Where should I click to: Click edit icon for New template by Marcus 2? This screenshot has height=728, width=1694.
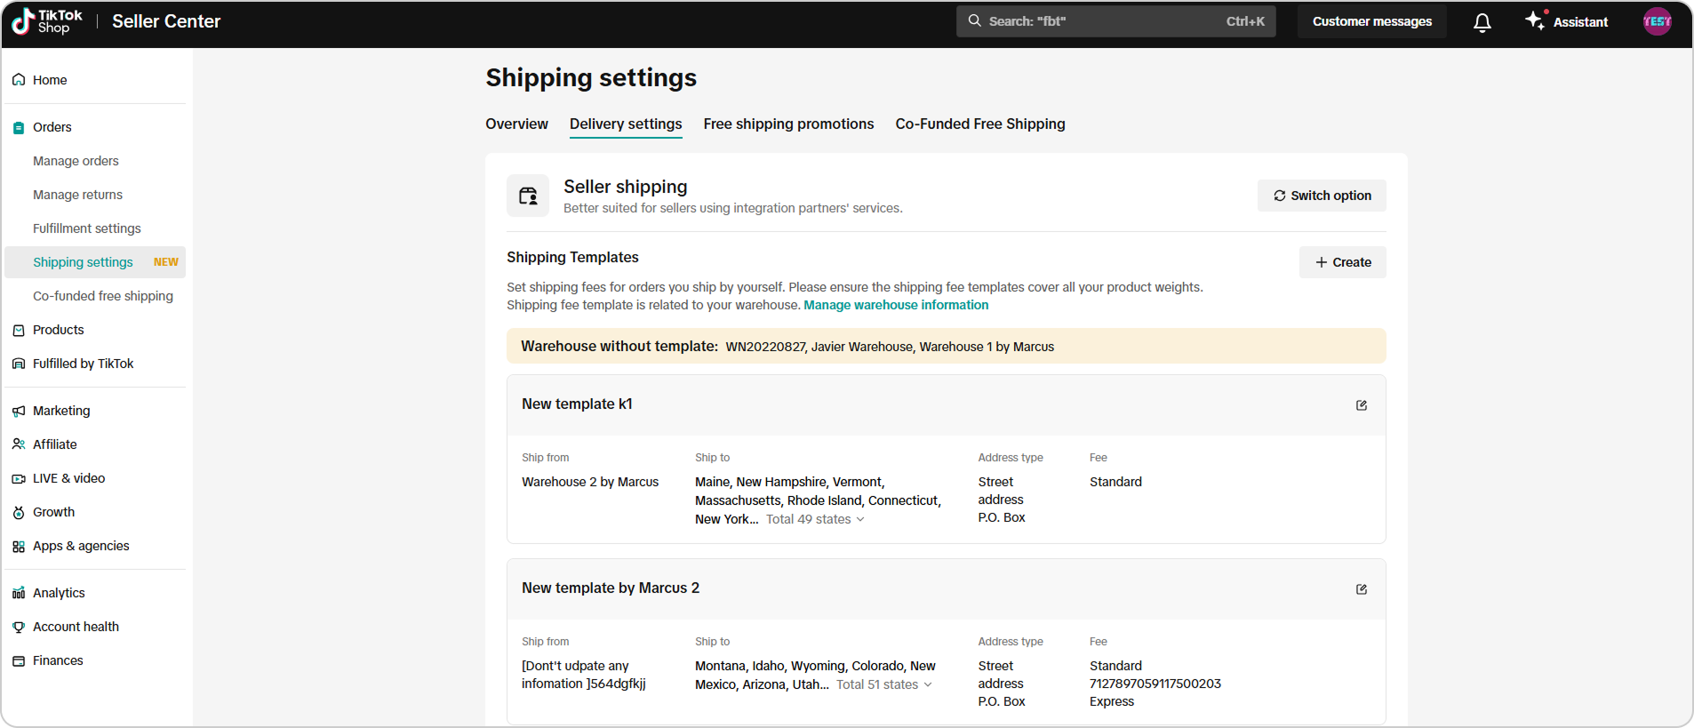[1361, 589]
